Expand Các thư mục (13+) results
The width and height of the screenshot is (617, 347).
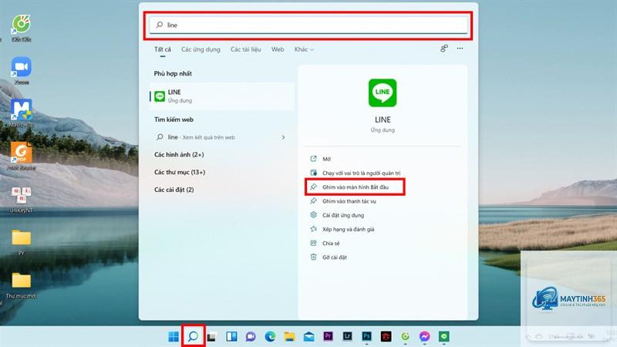pyautogui.click(x=180, y=172)
